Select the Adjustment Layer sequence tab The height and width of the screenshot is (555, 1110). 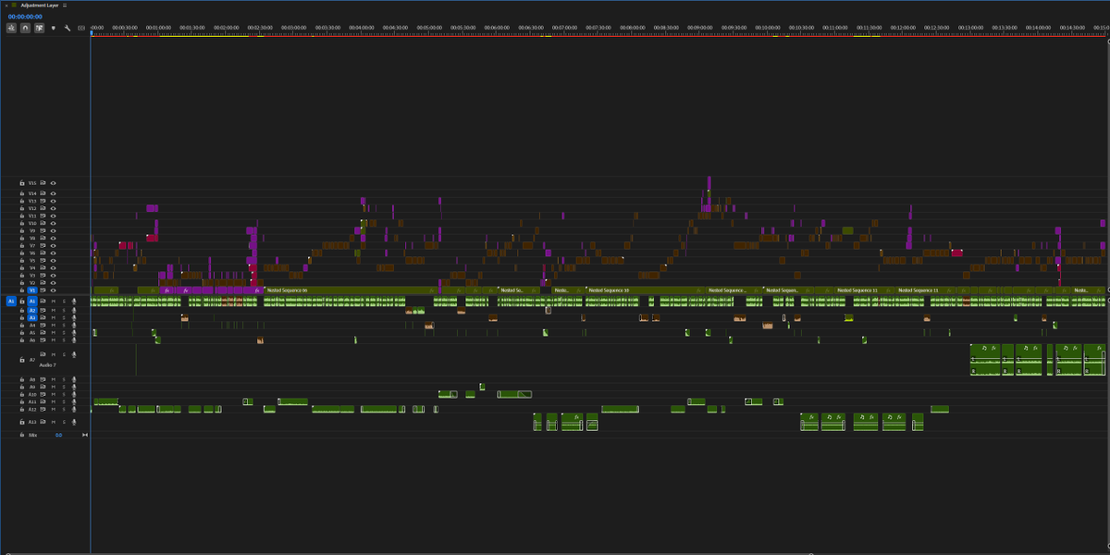tap(40, 6)
